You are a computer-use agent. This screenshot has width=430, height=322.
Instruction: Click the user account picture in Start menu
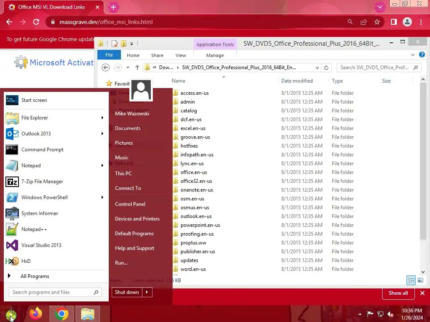pyautogui.click(x=141, y=90)
